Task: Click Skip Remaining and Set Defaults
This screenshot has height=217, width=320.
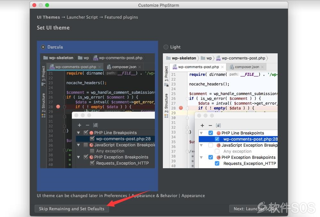Action: pyautogui.click(x=72, y=209)
